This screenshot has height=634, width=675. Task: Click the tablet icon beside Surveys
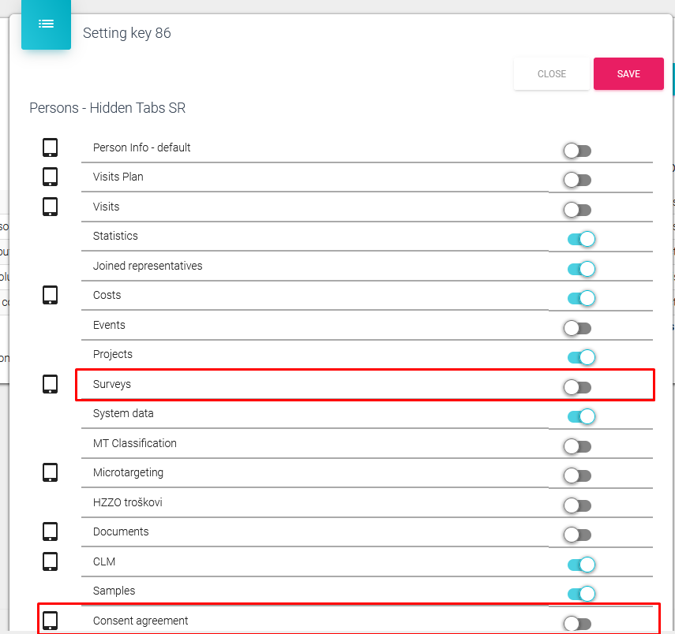coord(50,384)
